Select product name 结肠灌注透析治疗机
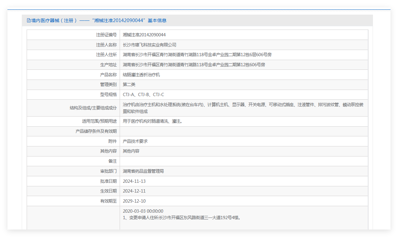398x237 pixels. 141,75
